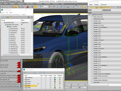This screenshot has height=91, width=121.
Task: Click the Name column header in Asset Tracking
Action: pos(10,20)
